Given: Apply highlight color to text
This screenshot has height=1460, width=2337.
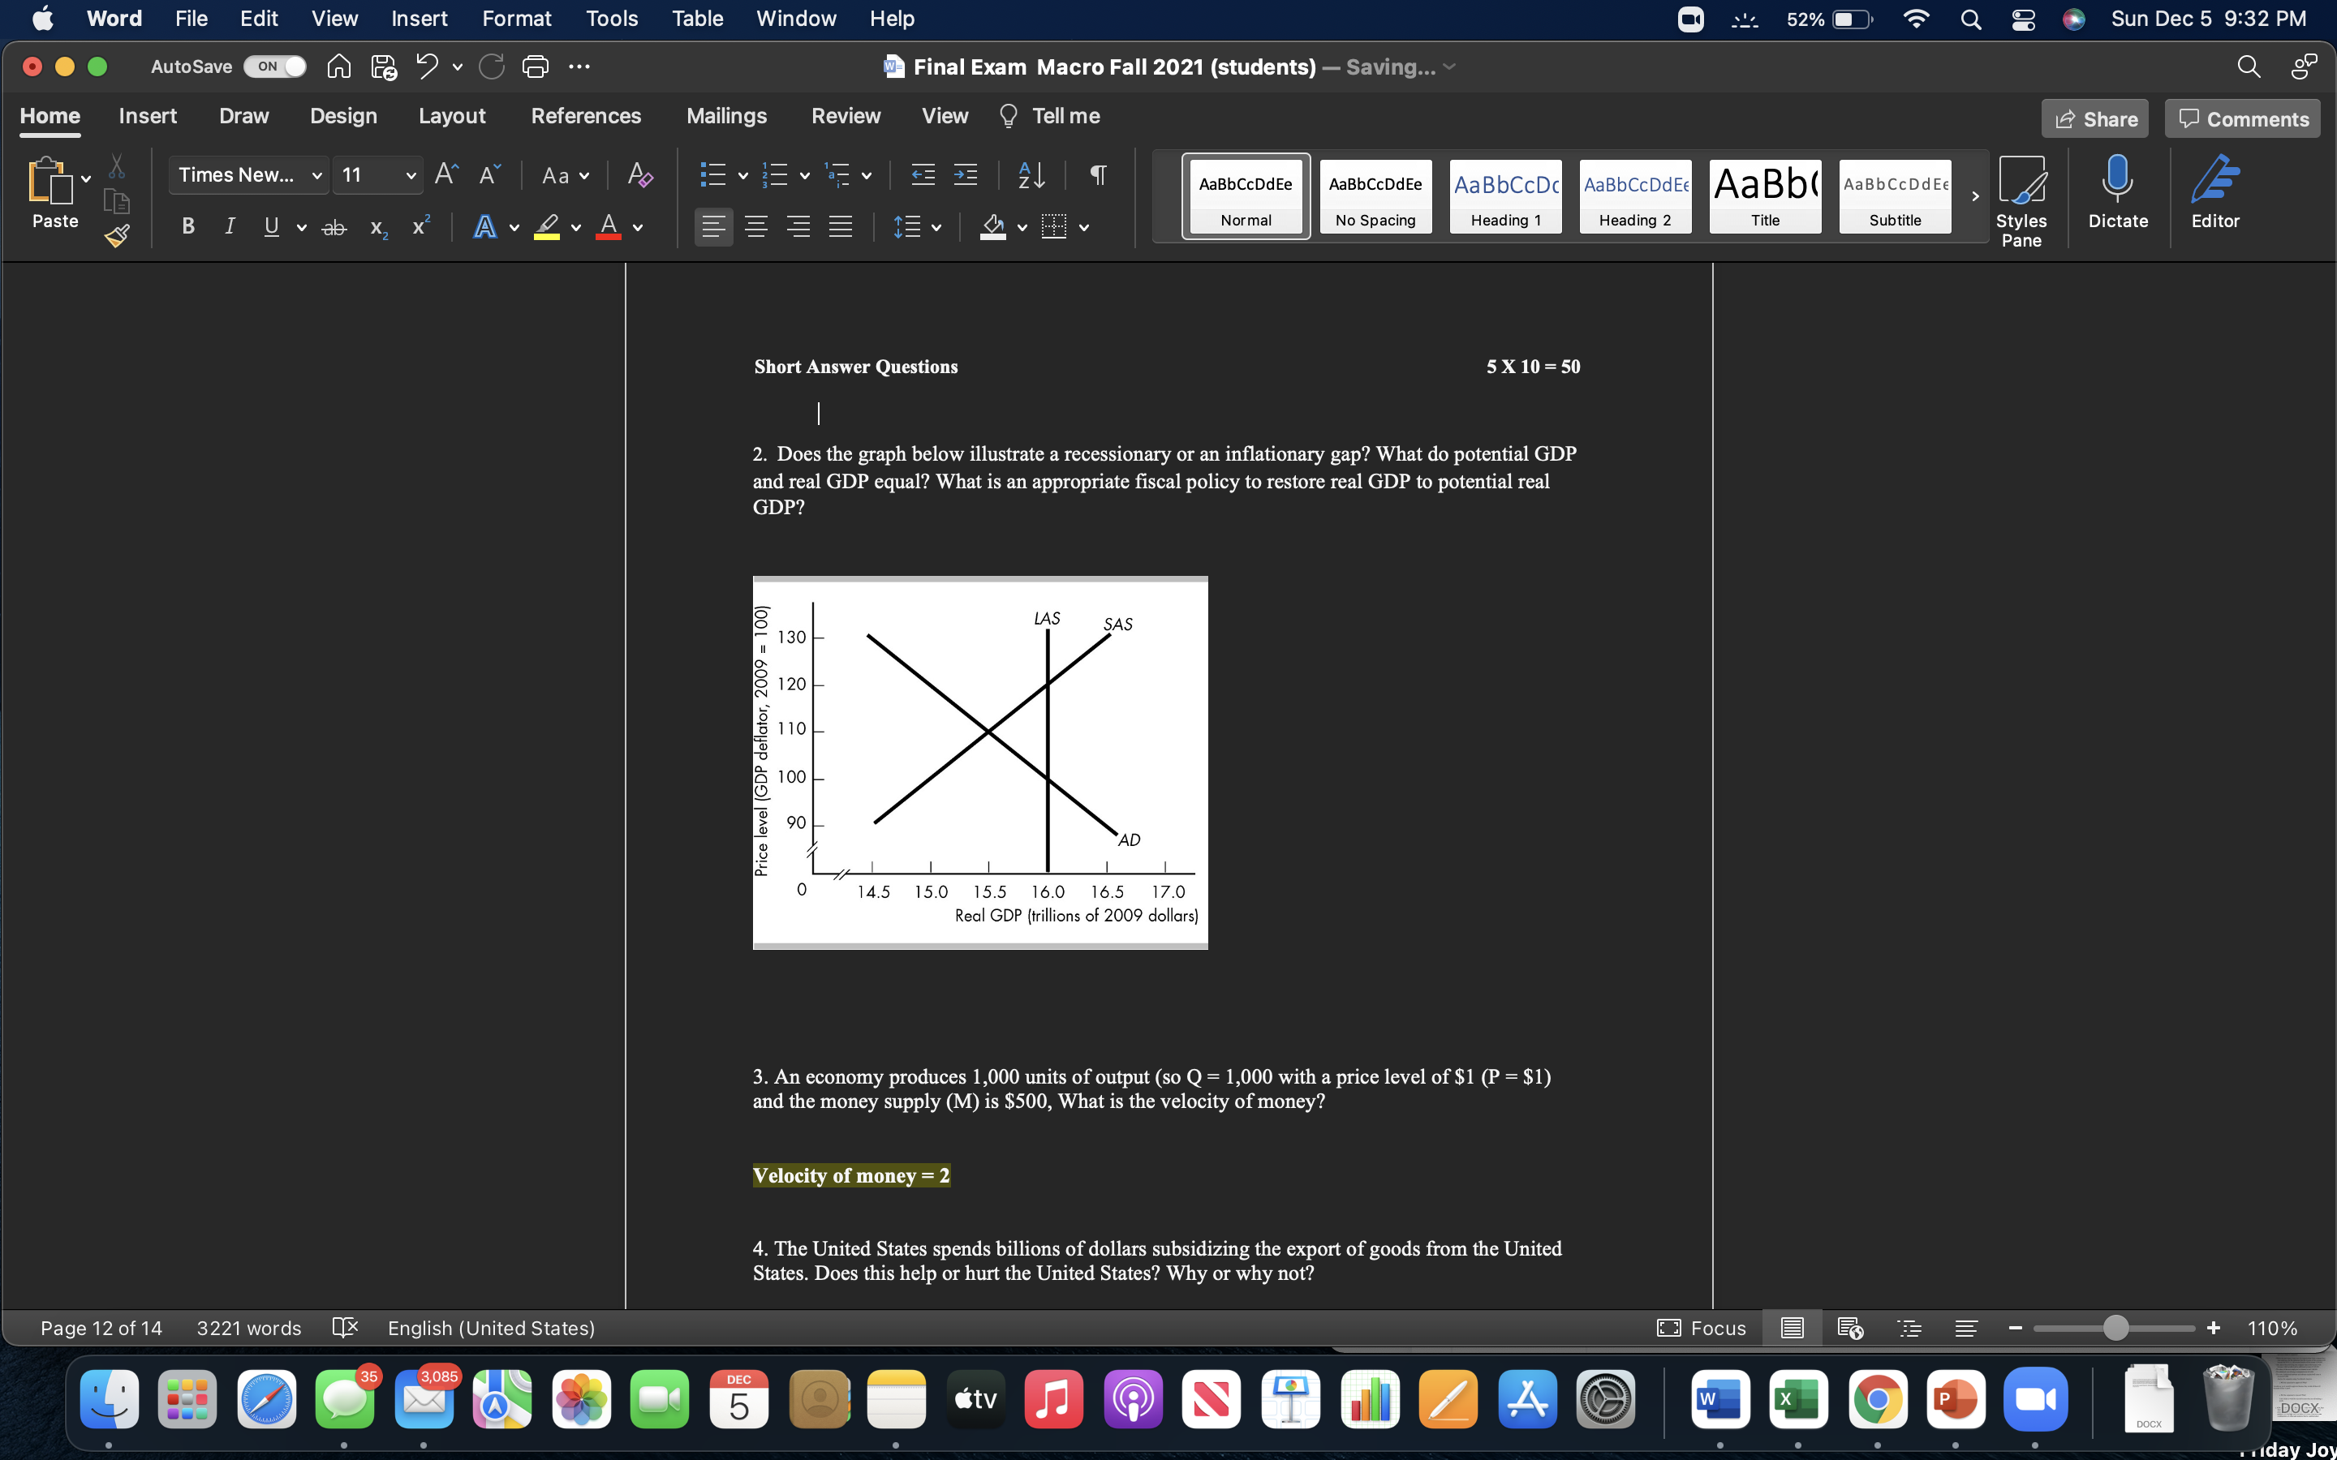Looking at the screenshot, I should click(549, 227).
